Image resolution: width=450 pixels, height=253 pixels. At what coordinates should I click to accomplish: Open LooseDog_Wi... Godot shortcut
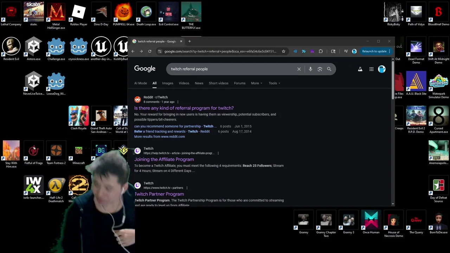click(56, 83)
